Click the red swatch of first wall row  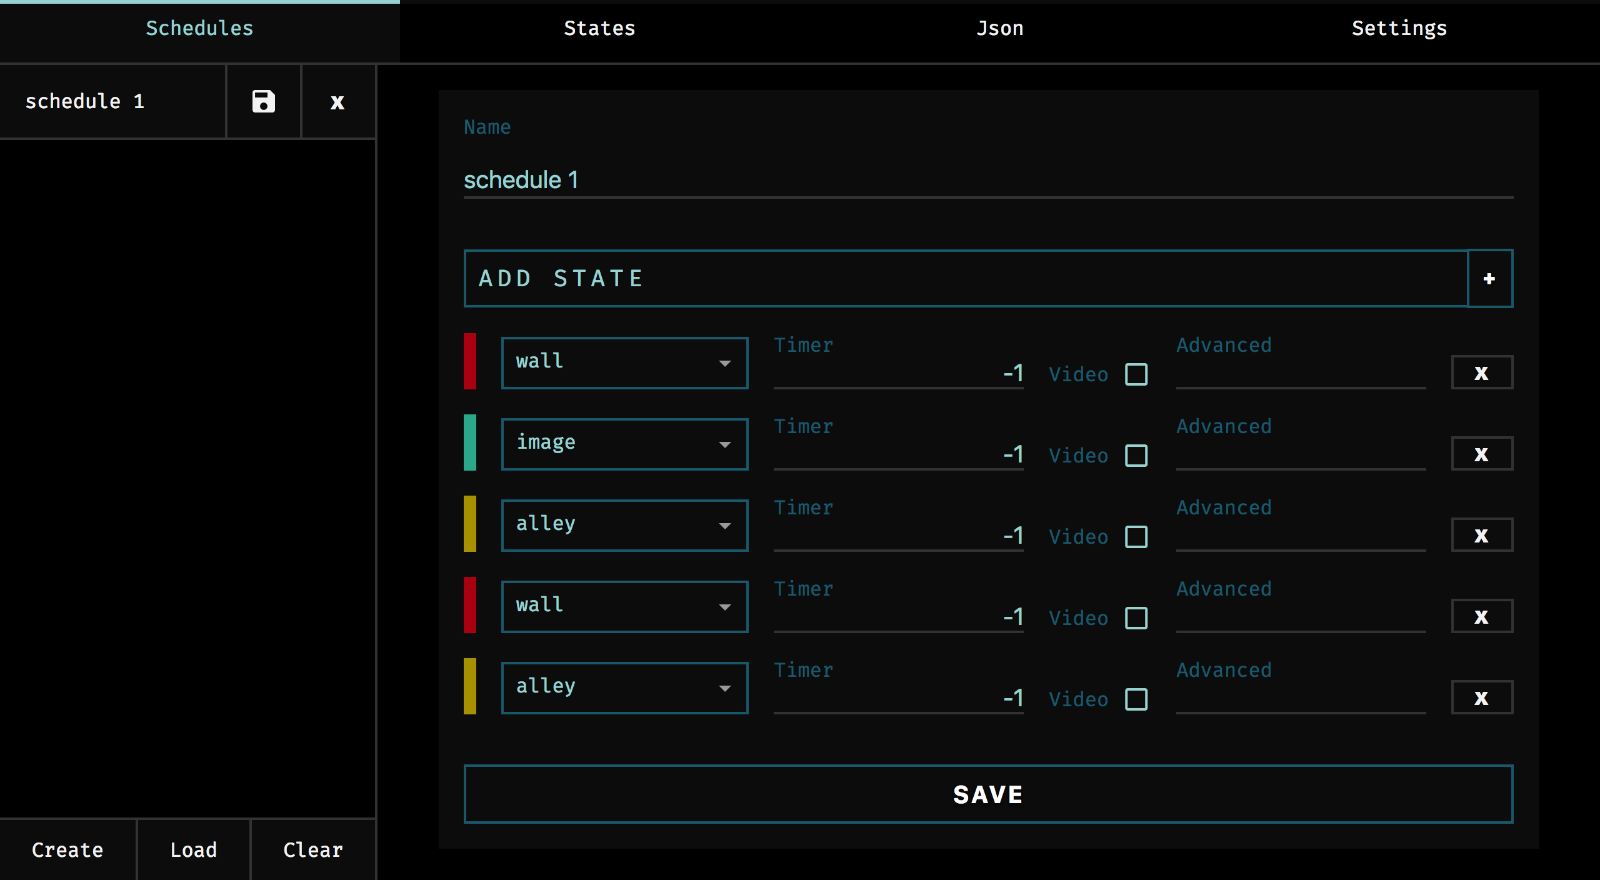pos(470,362)
